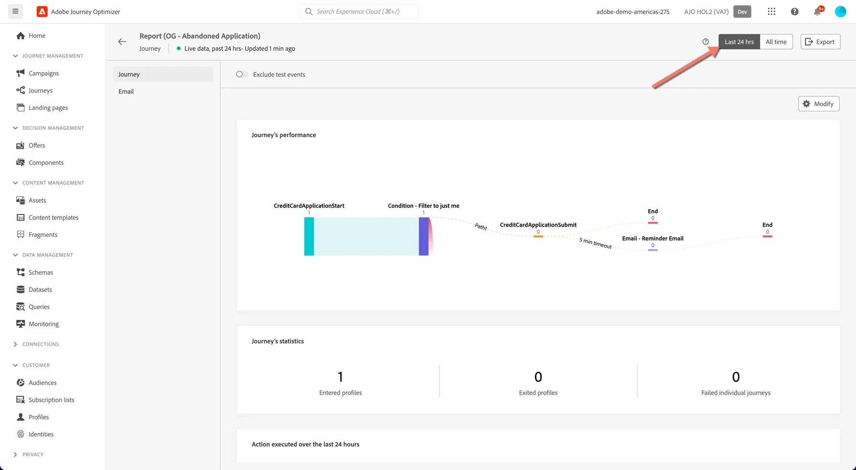Switch to All time period
Image resolution: width=856 pixels, height=470 pixels.
point(776,42)
